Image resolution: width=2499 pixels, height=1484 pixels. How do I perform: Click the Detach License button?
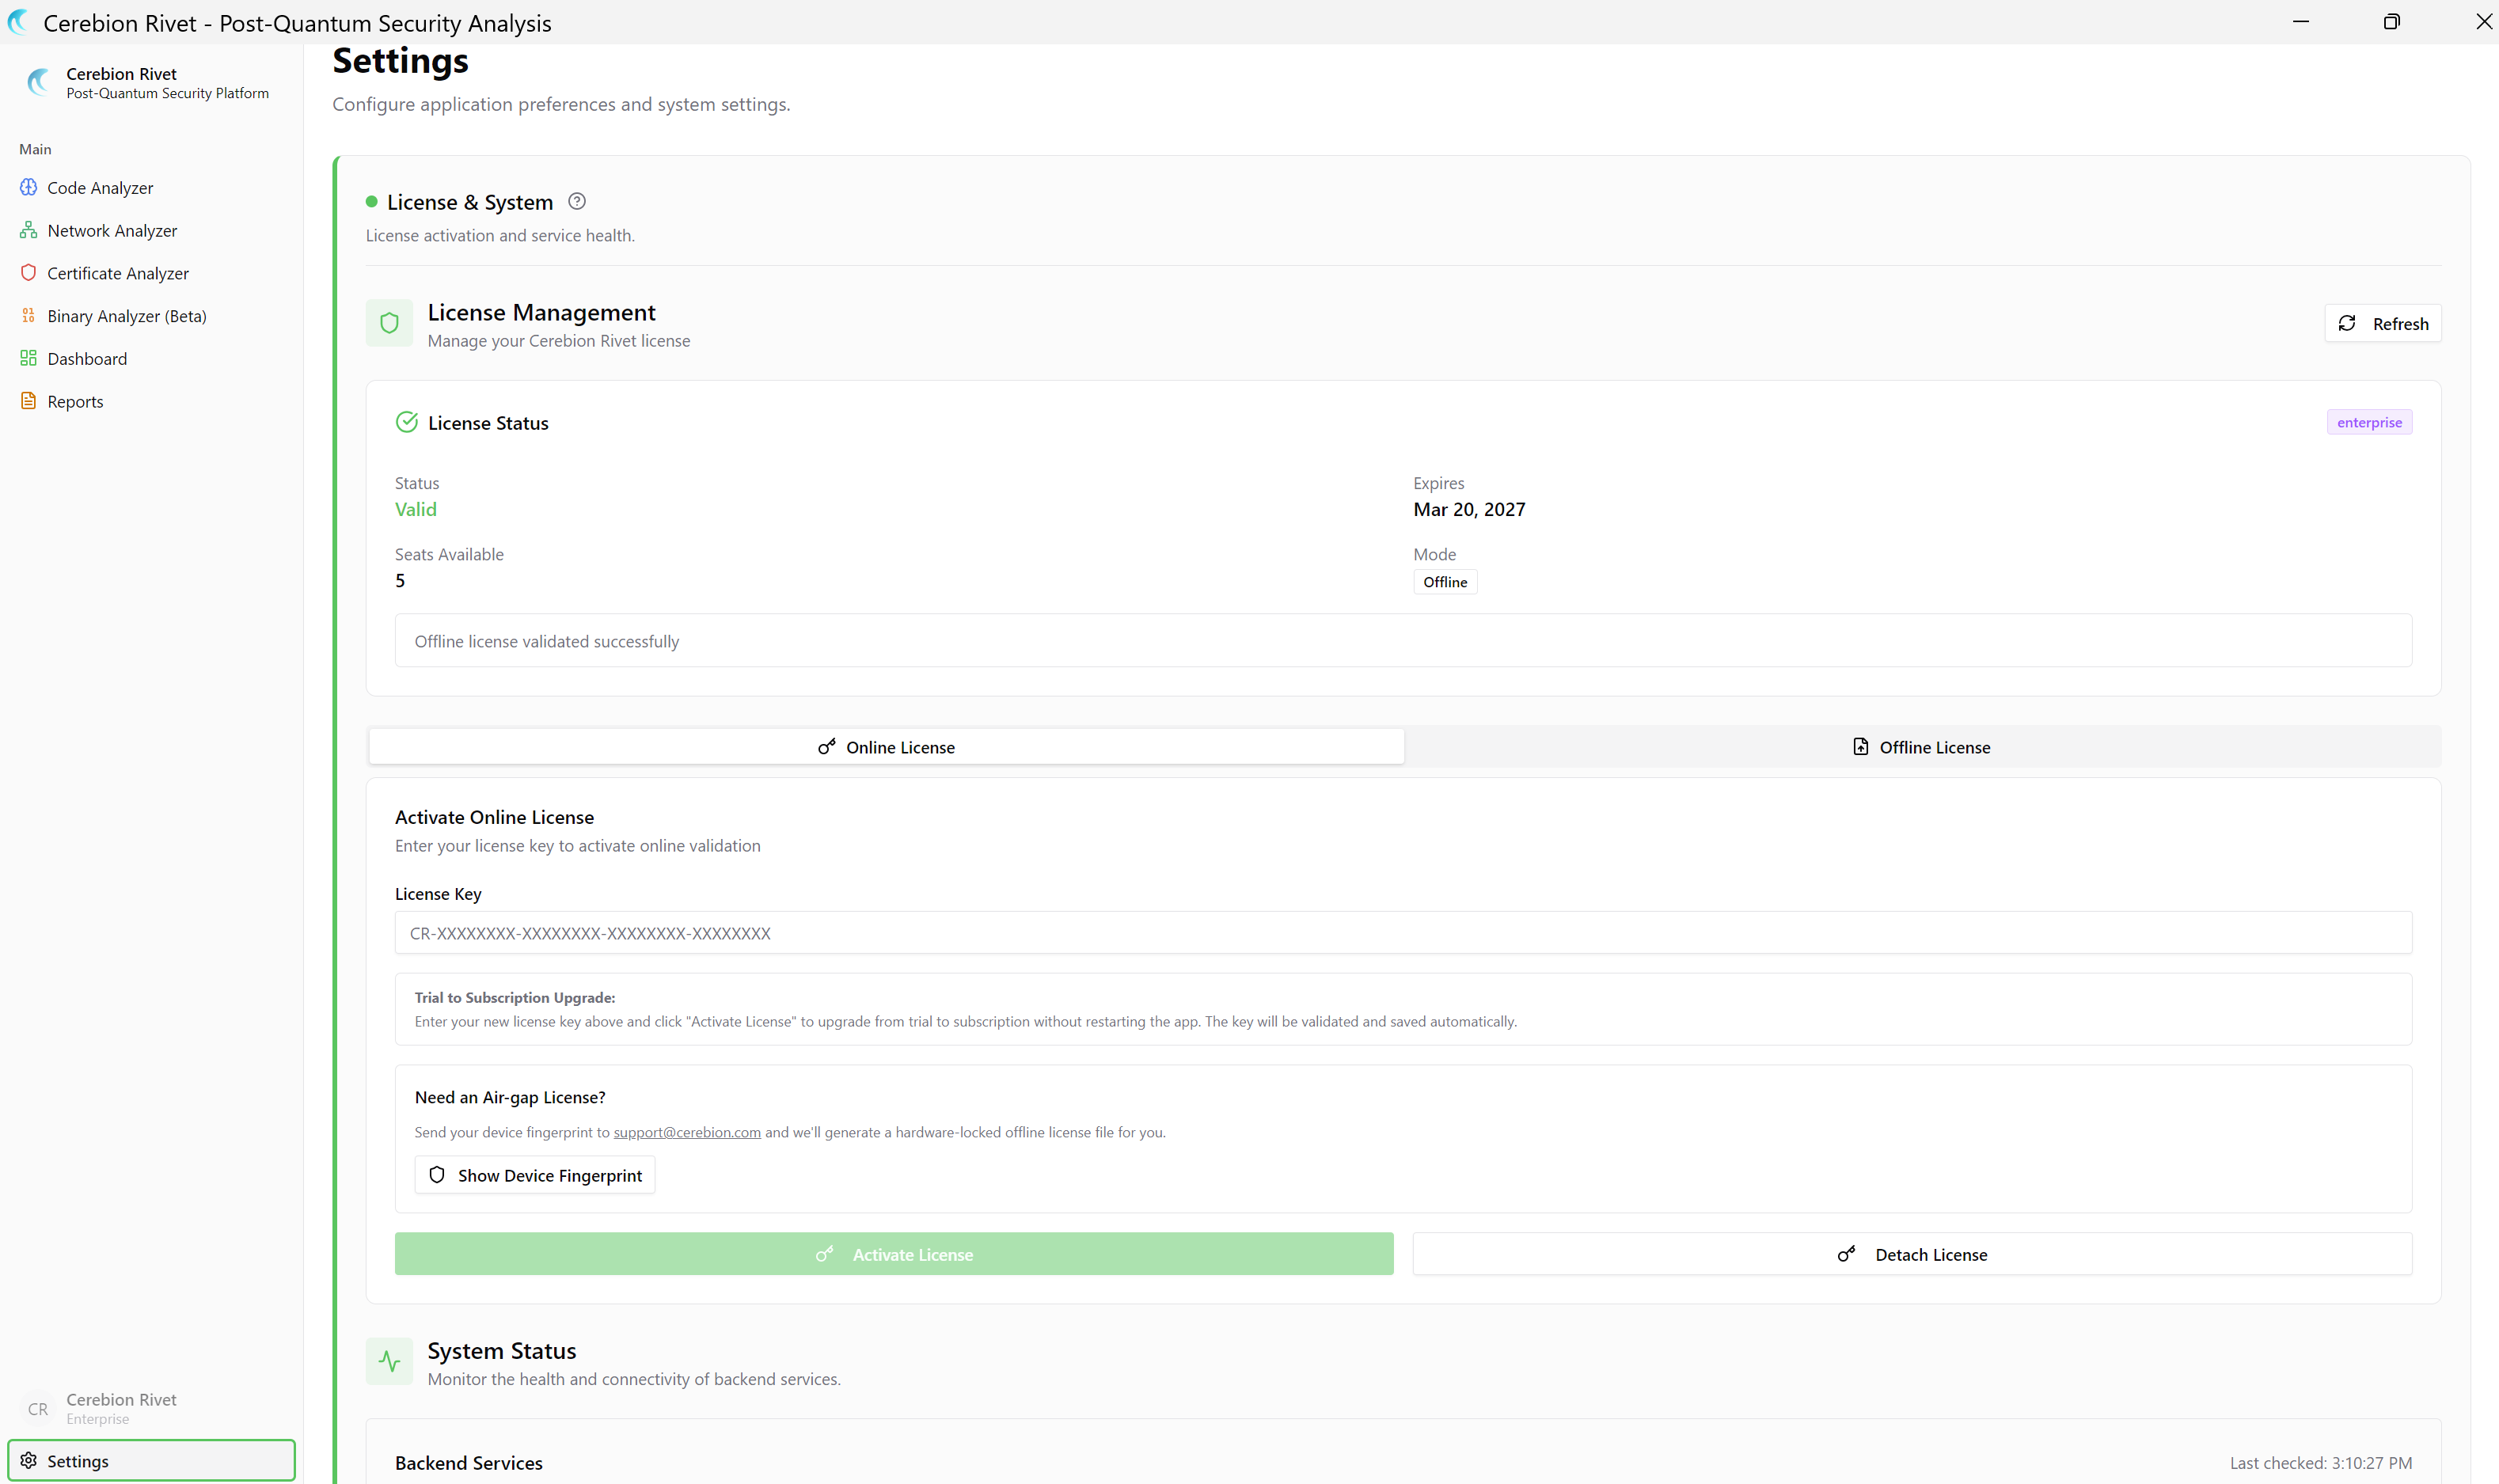pos(1912,1254)
